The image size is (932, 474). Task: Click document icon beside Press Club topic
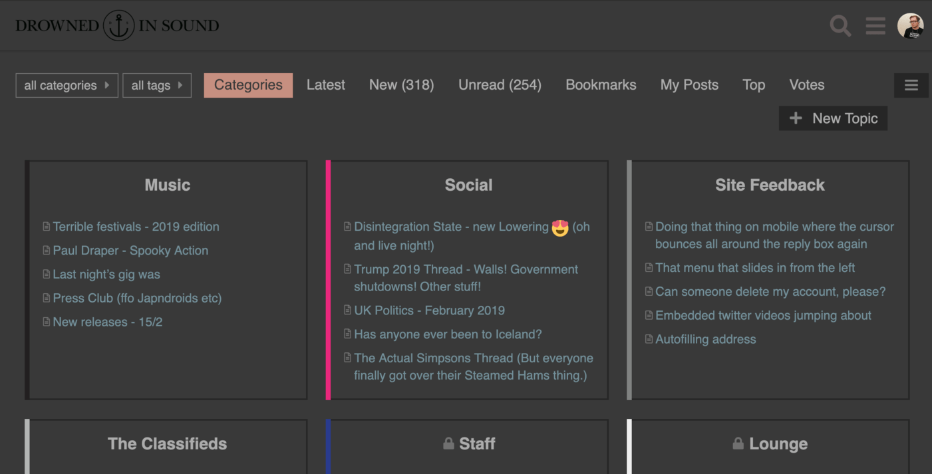(x=46, y=298)
